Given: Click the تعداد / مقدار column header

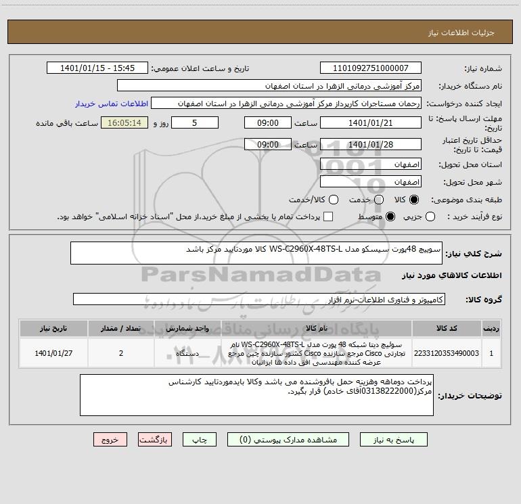Looking at the screenshot, I should [121, 328].
